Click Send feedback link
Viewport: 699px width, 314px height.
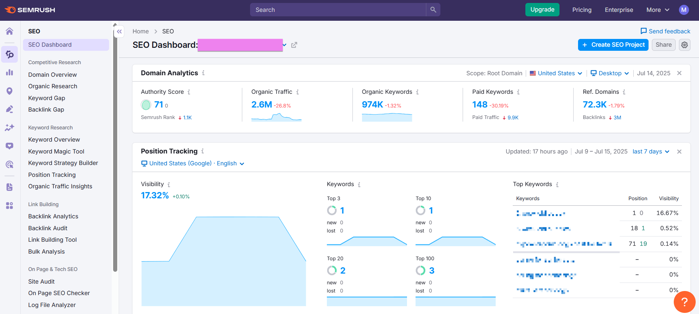pyautogui.click(x=665, y=31)
